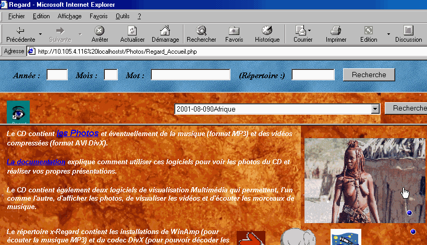Focus the Répertoire input field
The height and width of the screenshot is (245, 427).
click(313, 75)
